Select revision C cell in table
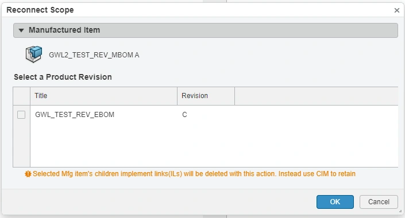 coord(184,115)
